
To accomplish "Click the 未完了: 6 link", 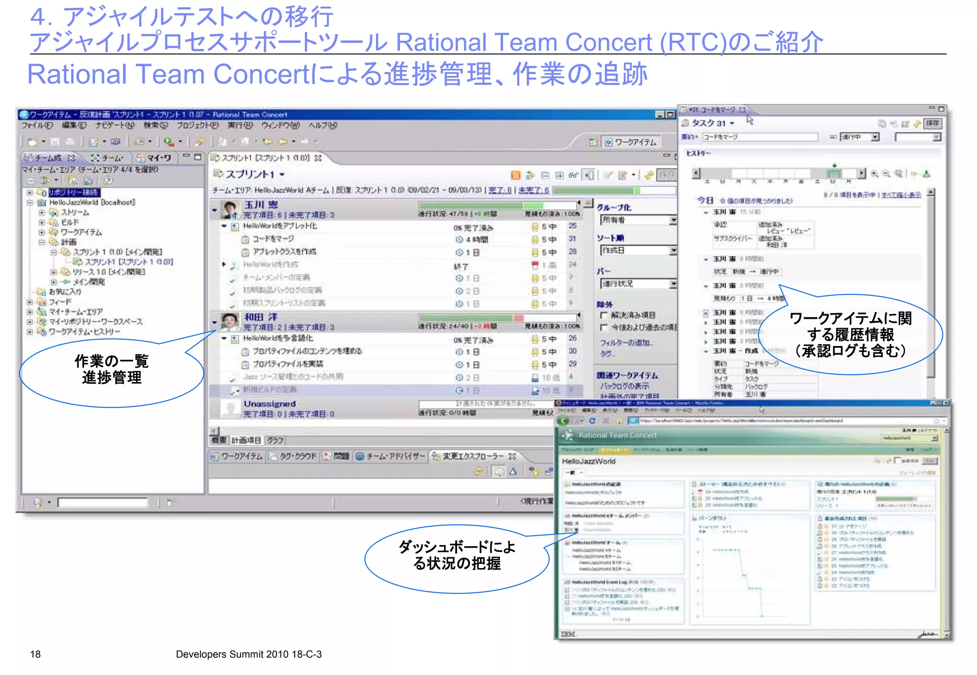I will click(x=533, y=190).
